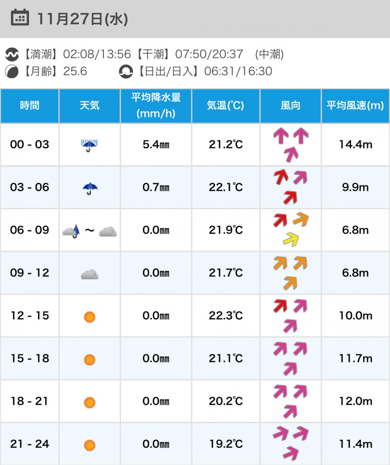
Task: Click the sunrise/sunset icon
Action: (x=126, y=71)
